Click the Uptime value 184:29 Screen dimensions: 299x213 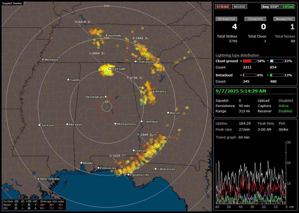[x=245, y=124]
